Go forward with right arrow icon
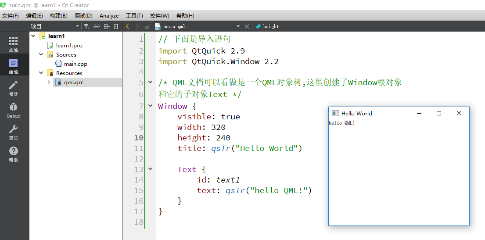Image resolution: width=485 pixels, height=240 pixels. tap(137, 27)
